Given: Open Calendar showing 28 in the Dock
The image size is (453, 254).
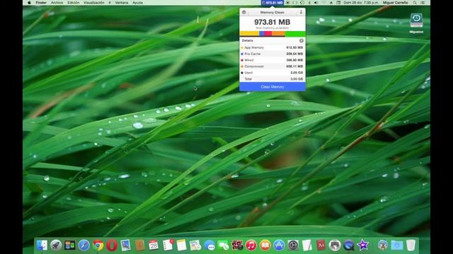Looking at the screenshot, I should (x=154, y=245).
